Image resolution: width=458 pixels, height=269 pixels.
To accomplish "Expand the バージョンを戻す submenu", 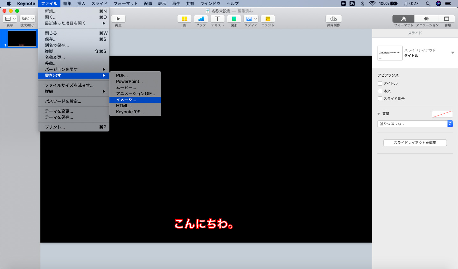I will (x=74, y=69).
